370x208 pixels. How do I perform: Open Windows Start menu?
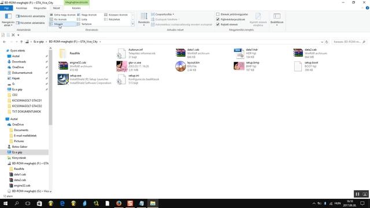[x=5, y=203]
